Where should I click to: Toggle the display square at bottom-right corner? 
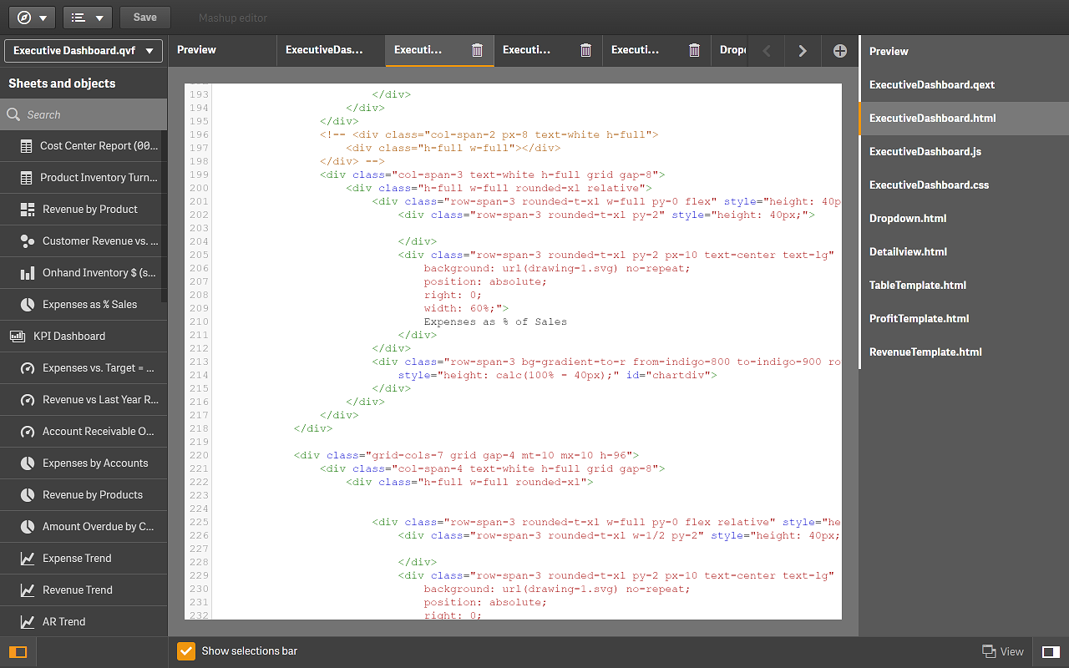pyautogui.click(x=1050, y=651)
